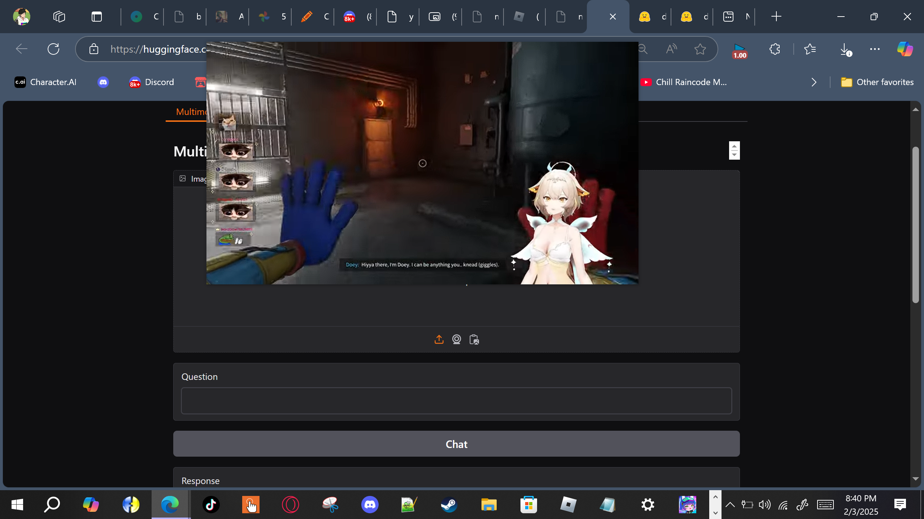This screenshot has height=519, width=924.
Task: Click the Question text field
Action: click(456, 401)
